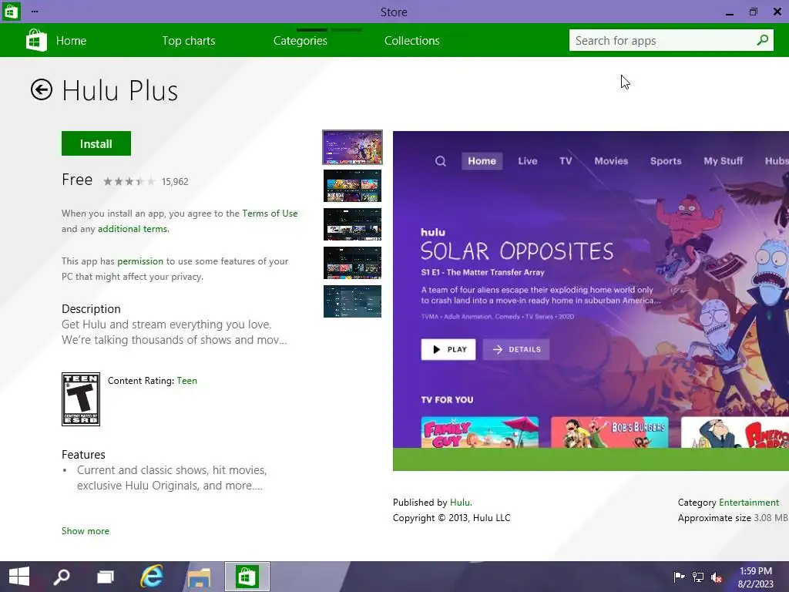Select the third screenshot thumbnail

352,224
